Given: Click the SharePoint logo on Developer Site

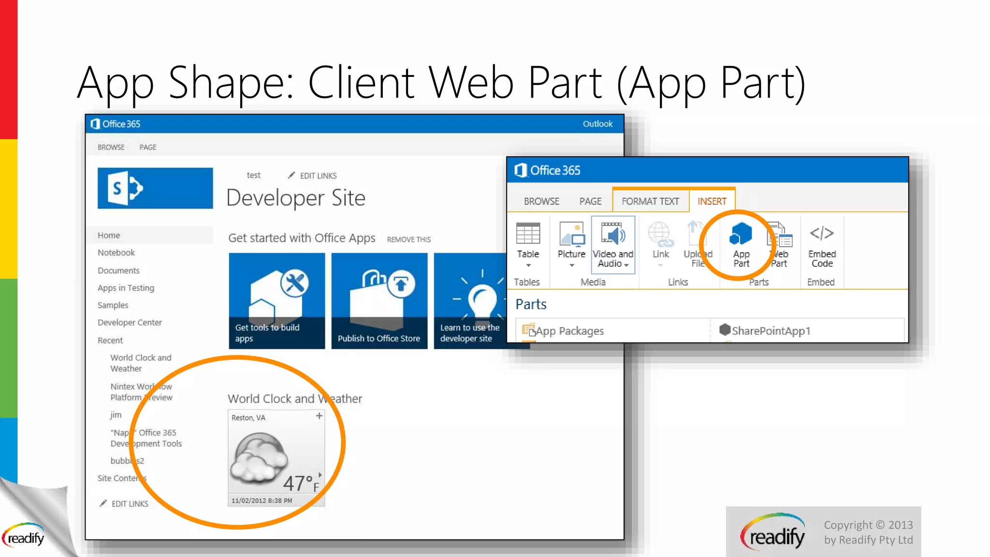Looking at the screenshot, I should [x=155, y=188].
